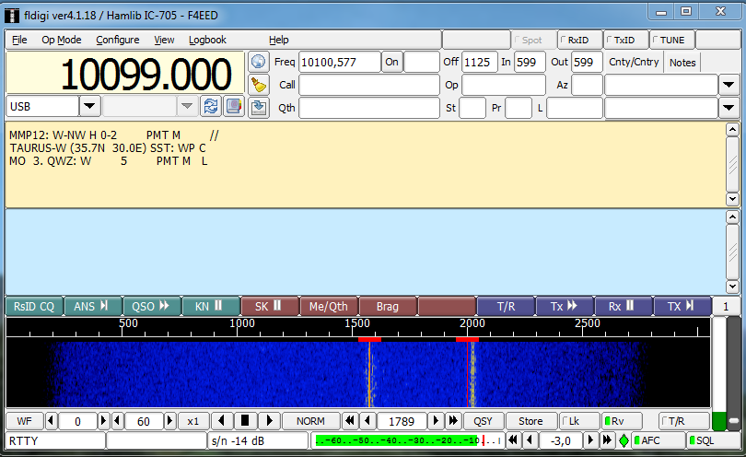
Task: Open the Configure menu
Action: tap(118, 40)
